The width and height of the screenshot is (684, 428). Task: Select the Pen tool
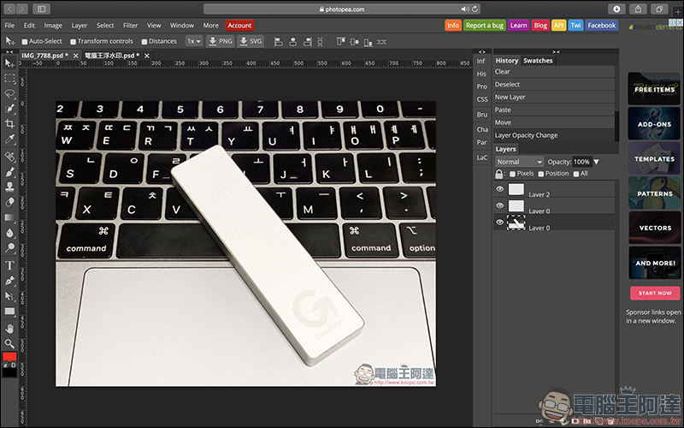pyautogui.click(x=9, y=281)
